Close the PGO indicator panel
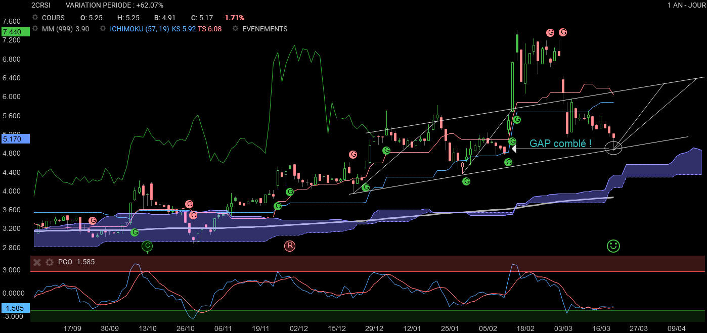Viewport: 707px width, 333px height. click(37, 262)
